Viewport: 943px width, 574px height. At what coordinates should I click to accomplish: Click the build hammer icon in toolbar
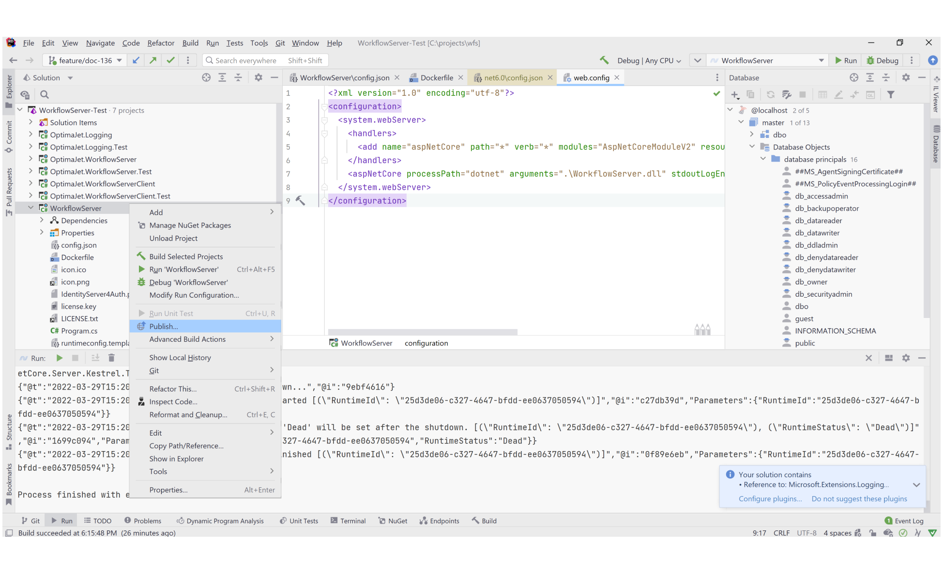click(x=604, y=60)
